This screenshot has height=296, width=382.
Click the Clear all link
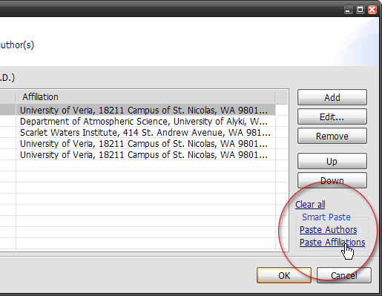pos(310,205)
